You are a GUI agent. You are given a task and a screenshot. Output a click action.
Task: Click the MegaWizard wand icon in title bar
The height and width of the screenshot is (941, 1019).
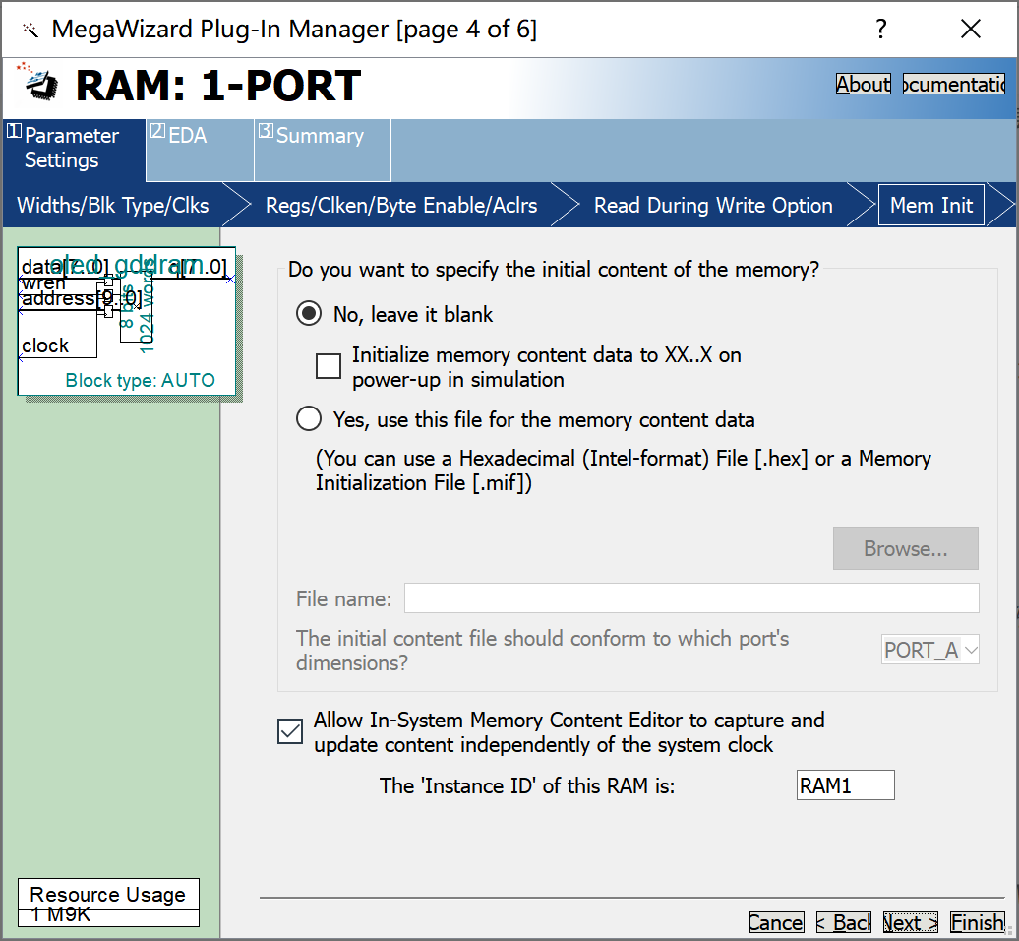pyautogui.click(x=30, y=29)
